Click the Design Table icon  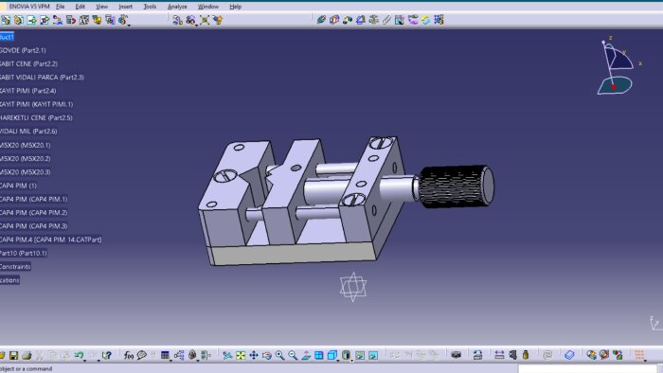(x=165, y=355)
